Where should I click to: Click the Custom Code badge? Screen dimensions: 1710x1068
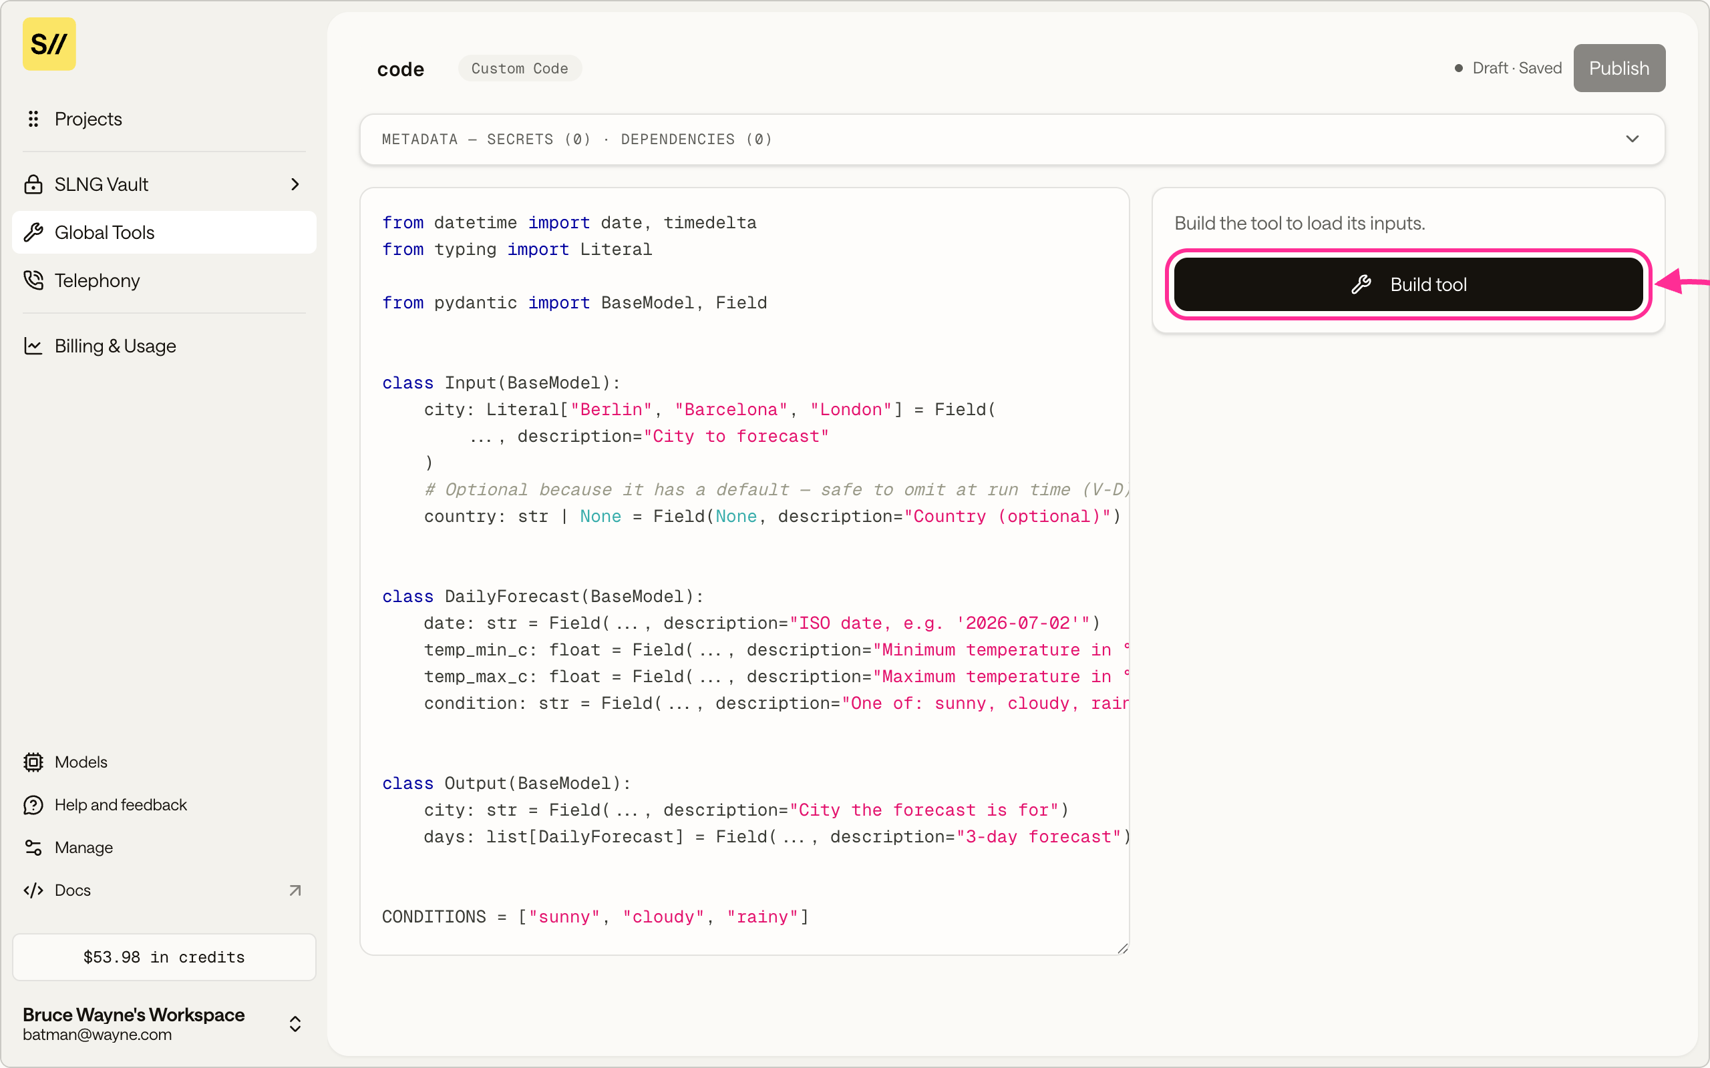coord(520,69)
